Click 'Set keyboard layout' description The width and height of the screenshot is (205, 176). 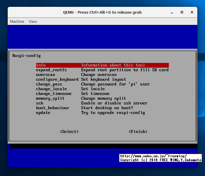coord(103,79)
